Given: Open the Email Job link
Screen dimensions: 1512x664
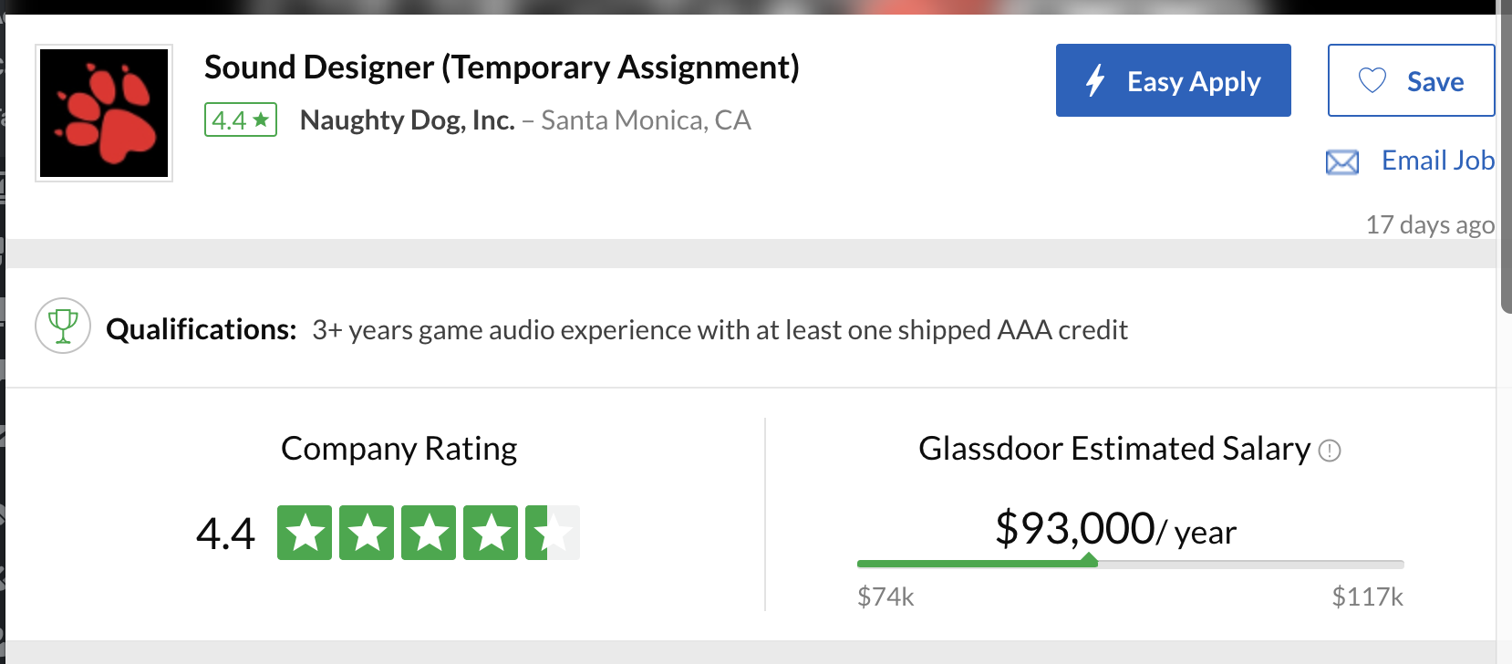Looking at the screenshot, I should coord(1437,161).
